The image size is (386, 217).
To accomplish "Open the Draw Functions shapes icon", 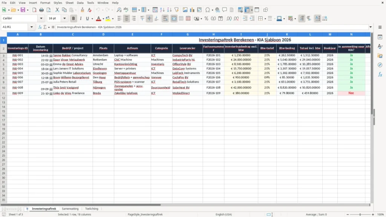I will click(x=265, y=10).
